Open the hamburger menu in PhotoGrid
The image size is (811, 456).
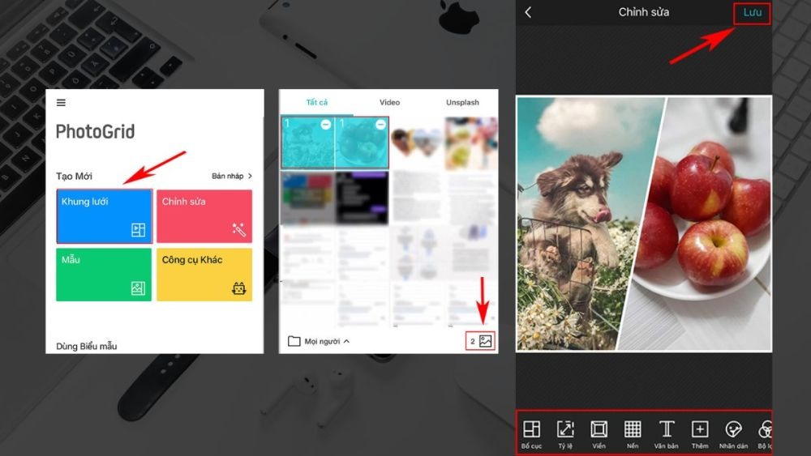61,103
